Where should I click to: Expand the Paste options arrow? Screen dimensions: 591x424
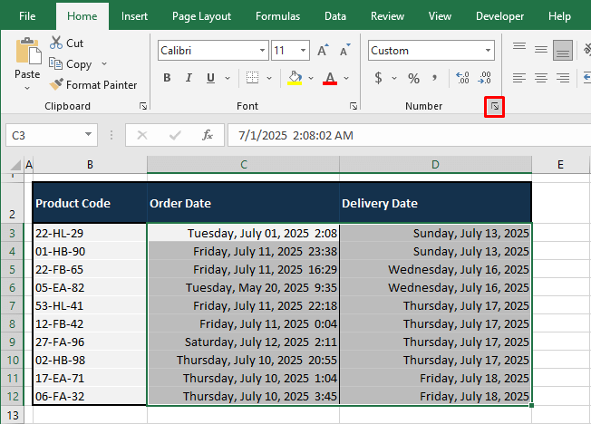[27, 88]
